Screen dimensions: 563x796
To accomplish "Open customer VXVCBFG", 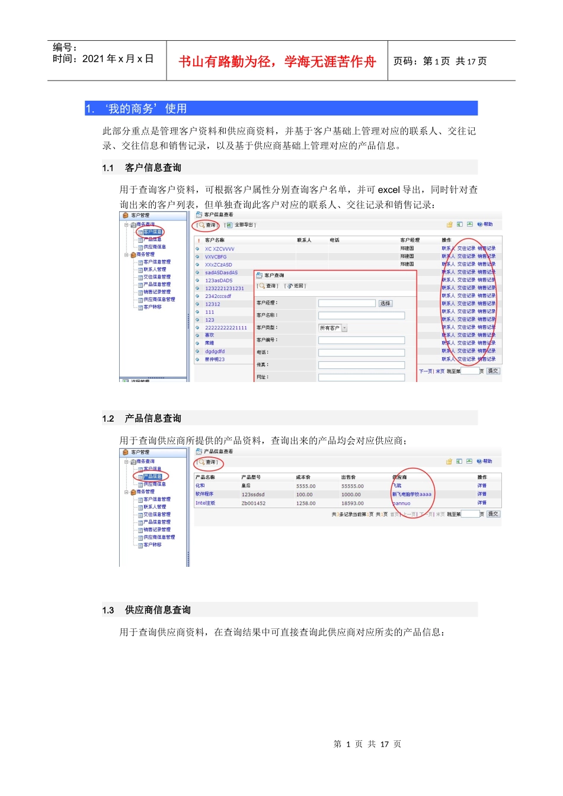I will click(x=216, y=257).
